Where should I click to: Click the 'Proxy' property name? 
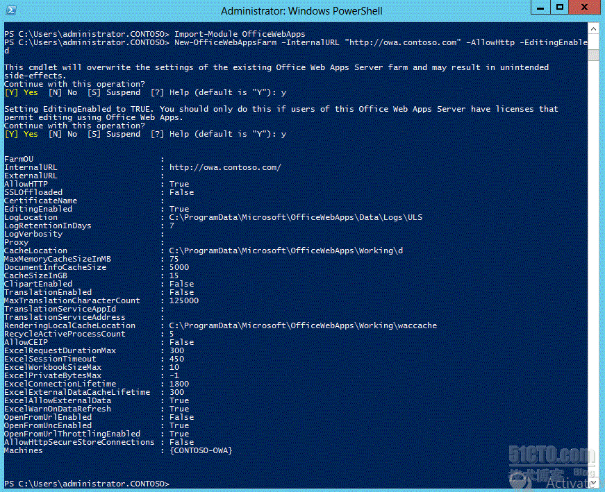(x=16, y=242)
